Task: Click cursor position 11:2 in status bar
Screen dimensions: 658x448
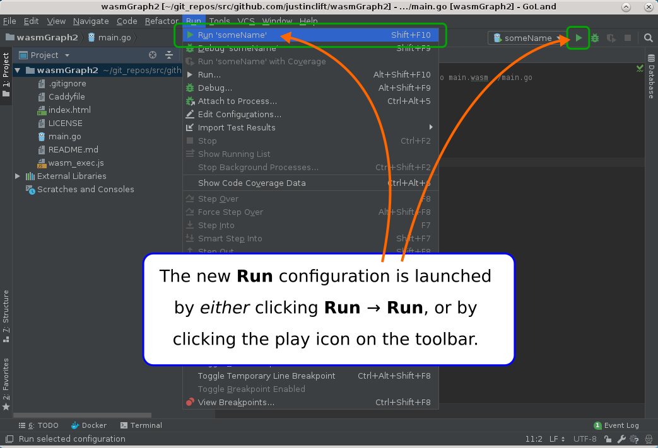Action: pos(533,439)
